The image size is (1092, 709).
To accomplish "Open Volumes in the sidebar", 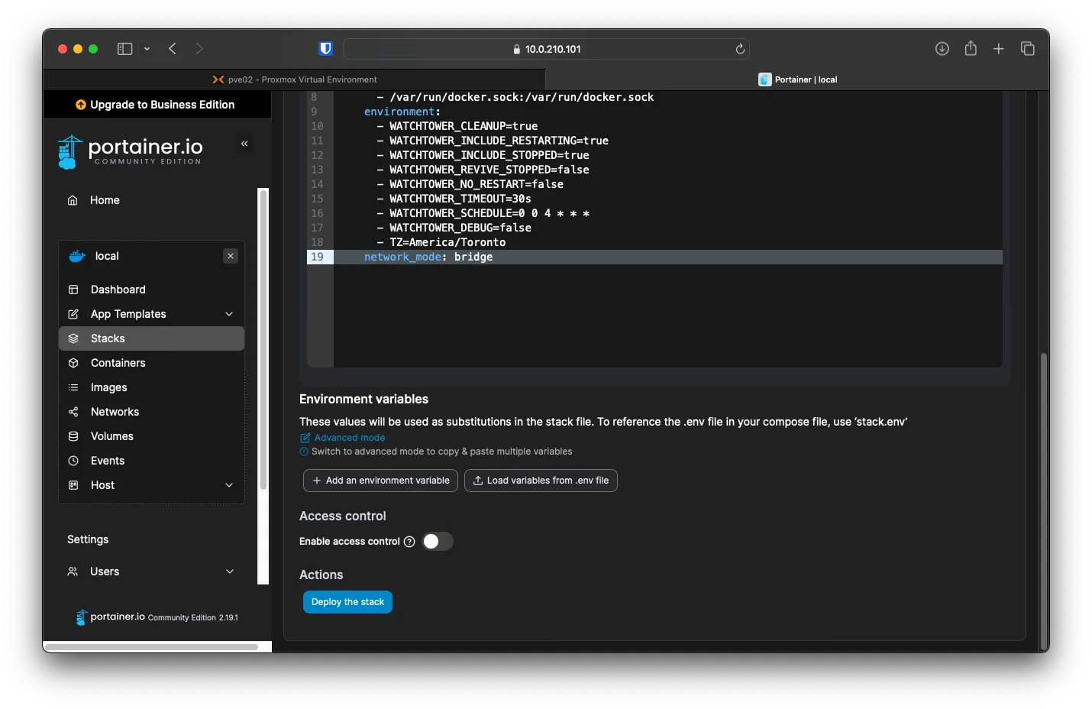I will 151,436.
